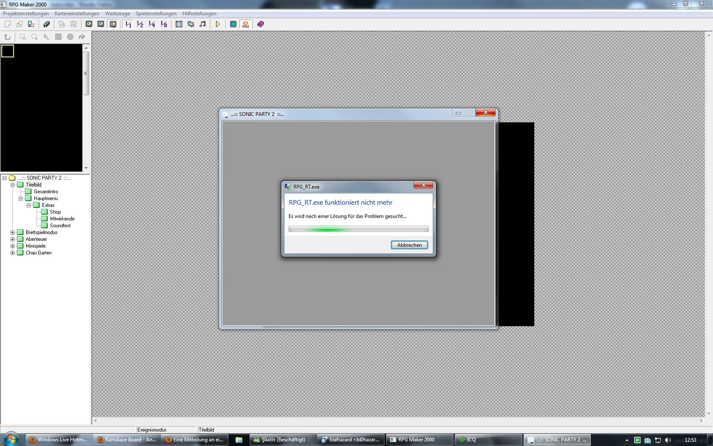This screenshot has height=446, width=713.
Task: Switch to the event layer editing mode
Action: click(x=113, y=24)
